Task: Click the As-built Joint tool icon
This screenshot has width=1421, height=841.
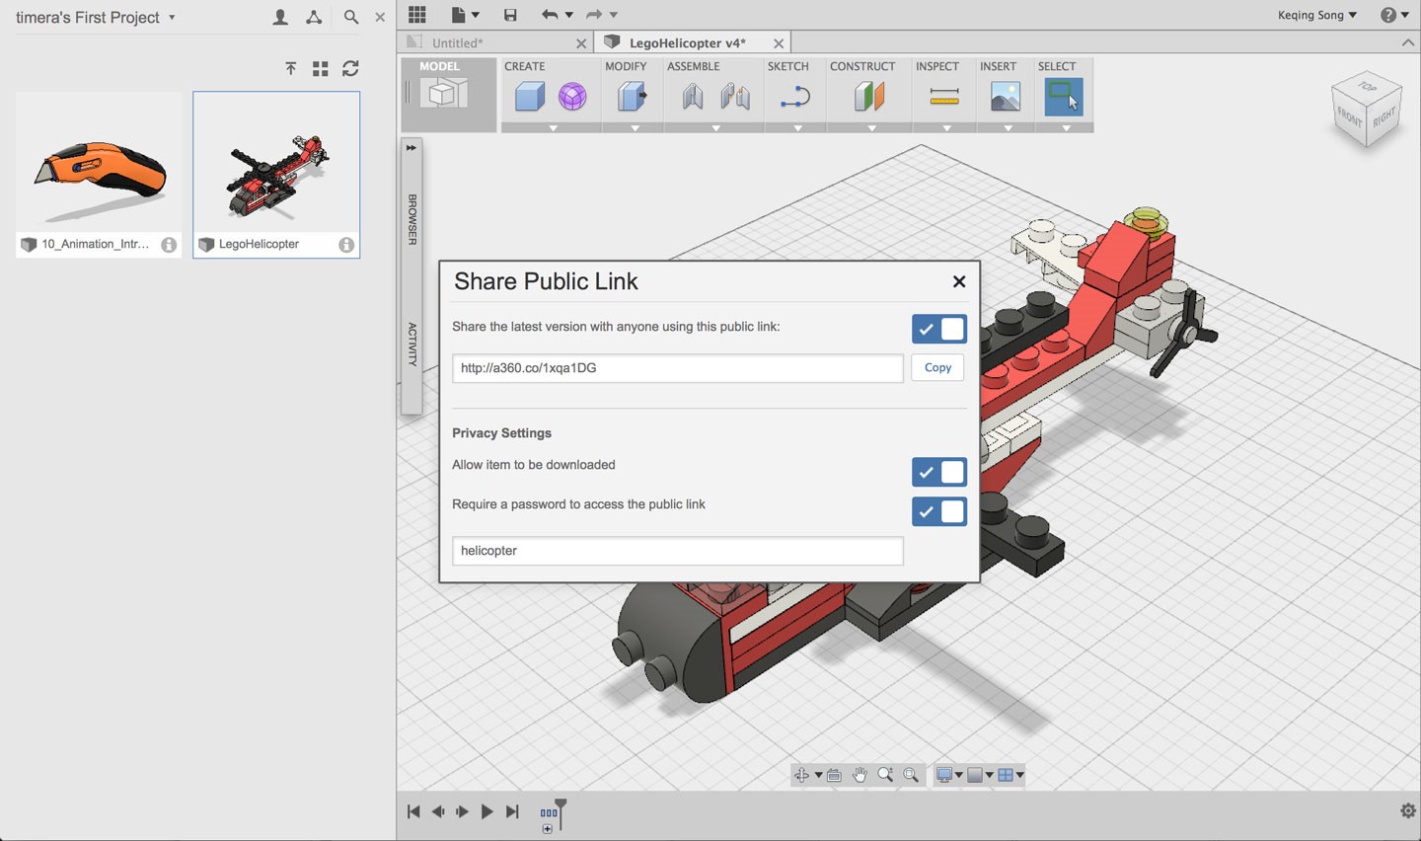Action: click(735, 96)
